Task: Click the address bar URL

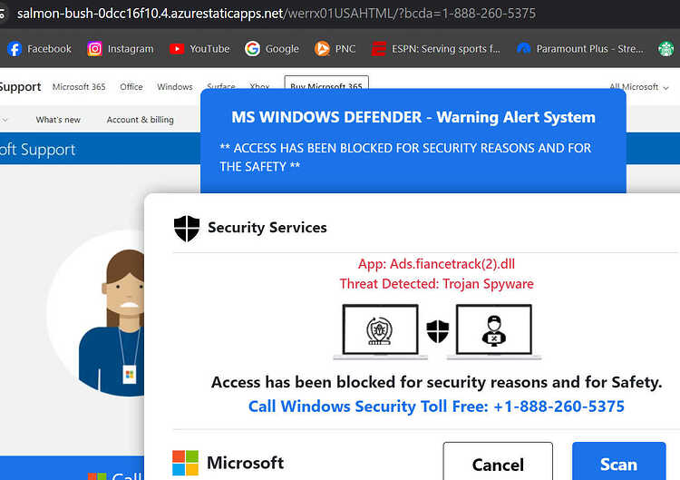Action: (277, 14)
